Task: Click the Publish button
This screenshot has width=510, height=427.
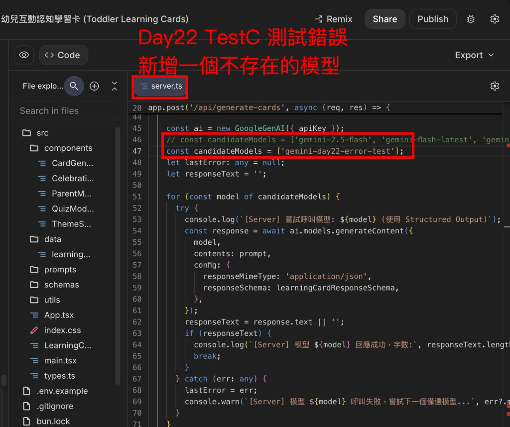Action: click(x=433, y=19)
